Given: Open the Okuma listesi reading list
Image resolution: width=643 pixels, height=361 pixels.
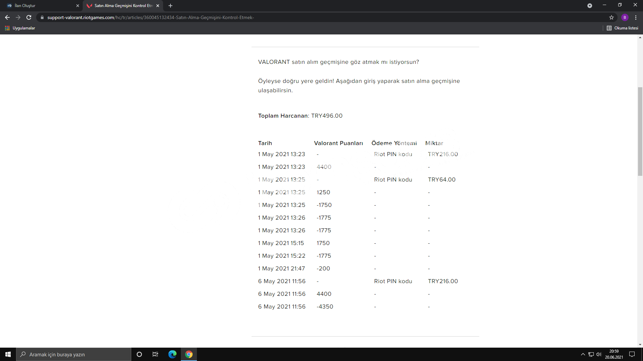Looking at the screenshot, I should [x=623, y=28].
